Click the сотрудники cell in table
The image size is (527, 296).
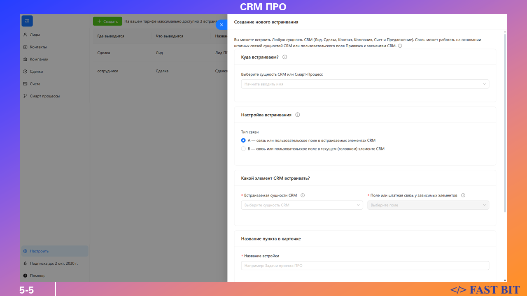click(108, 71)
